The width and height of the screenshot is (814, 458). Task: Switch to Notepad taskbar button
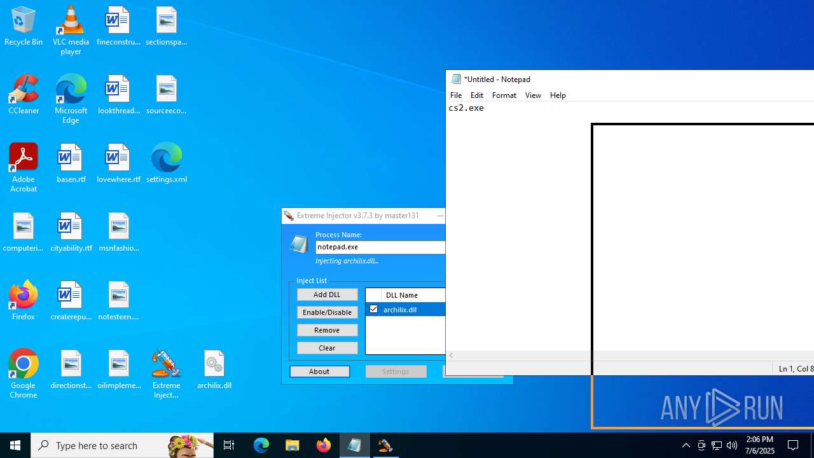(354, 445)
